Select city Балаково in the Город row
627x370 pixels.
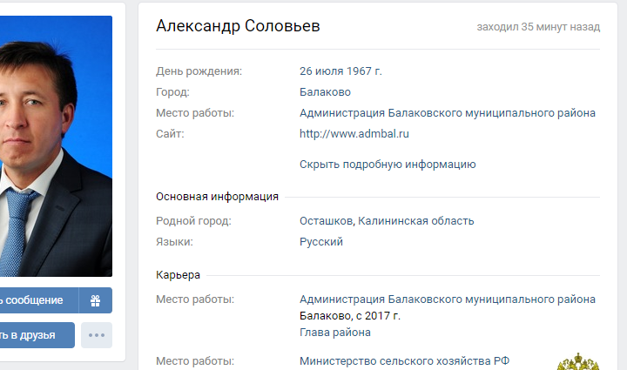point(326,92)
